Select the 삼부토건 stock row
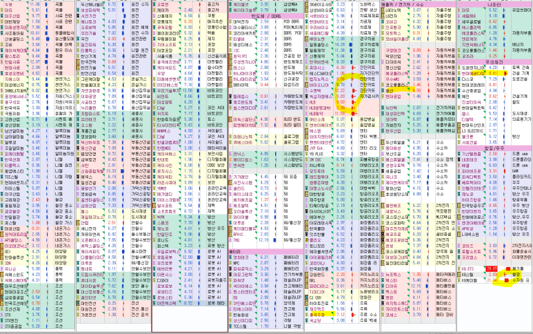The image size is (533, 334). (x=114, y=159)
